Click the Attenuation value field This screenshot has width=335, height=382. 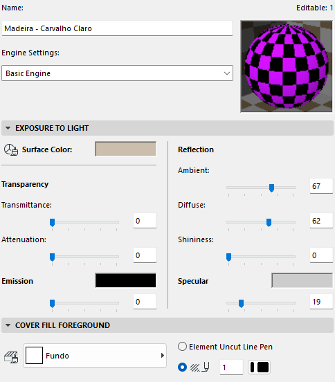145,255
